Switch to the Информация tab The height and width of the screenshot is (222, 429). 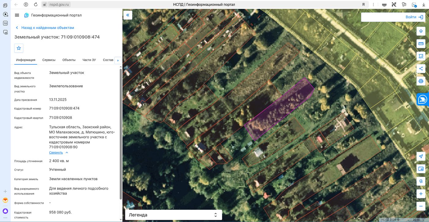26,60
